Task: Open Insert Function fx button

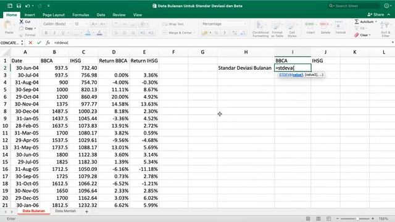Action: click(x=48, y=43)
